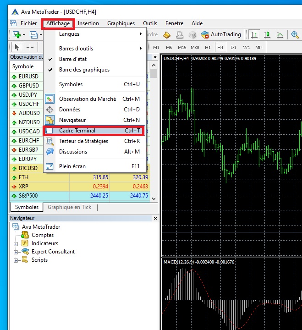302x330 pixels.
Task: Open the new chart dropdown arrow
Action: (x=24, y=35)
